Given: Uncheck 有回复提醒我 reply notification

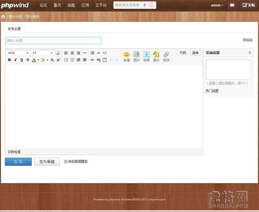Looking at the screenshot, I should click(66, 162).
